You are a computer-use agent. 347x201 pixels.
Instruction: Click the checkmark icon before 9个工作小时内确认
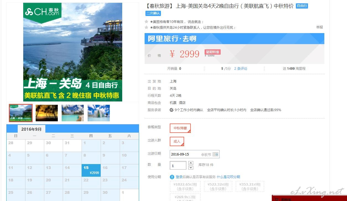(x=172, y=110)
